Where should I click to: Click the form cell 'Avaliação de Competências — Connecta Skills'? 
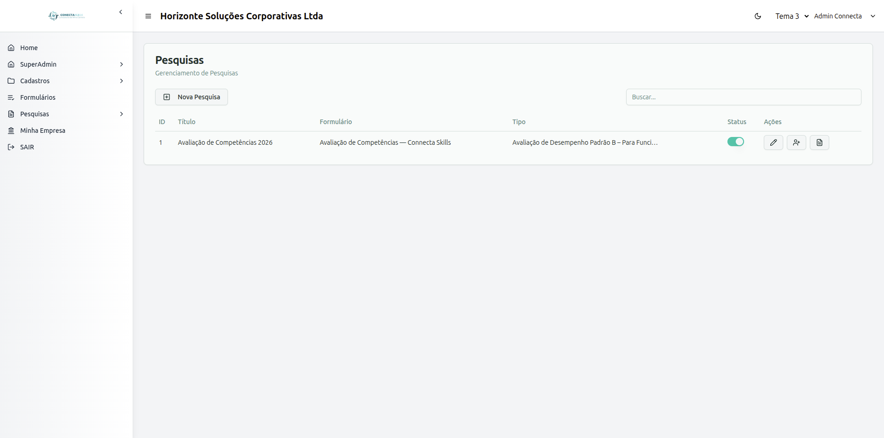point(385,142)
